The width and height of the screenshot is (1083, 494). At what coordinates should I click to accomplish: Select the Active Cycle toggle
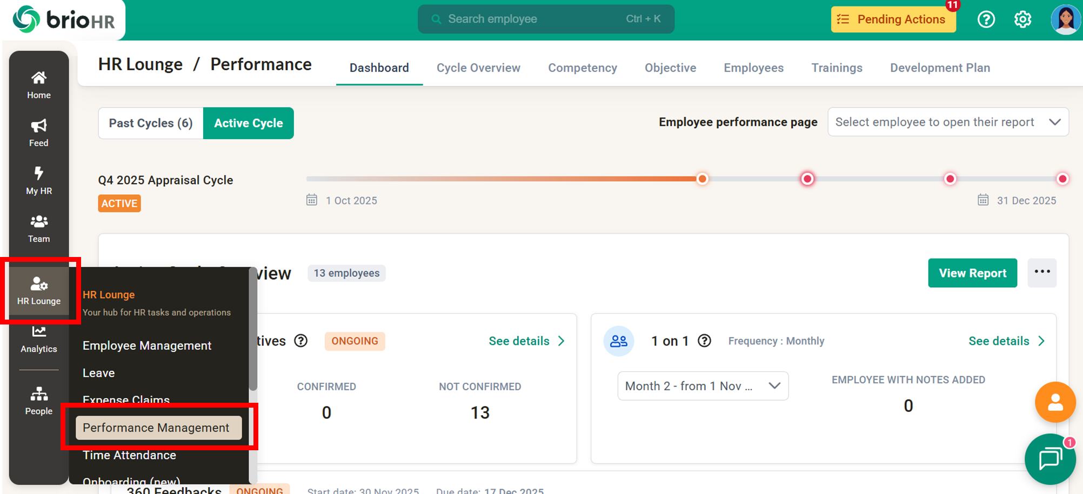[x=248, y=123]
